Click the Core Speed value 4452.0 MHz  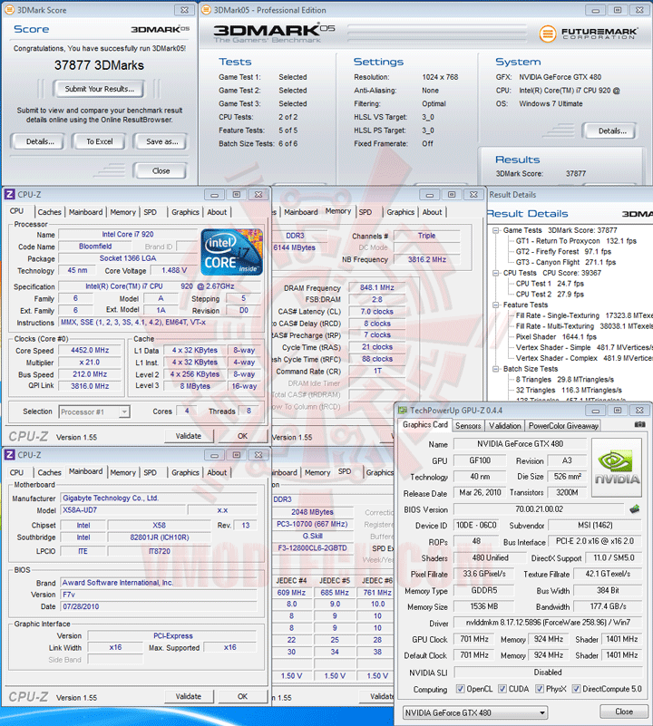90,351
